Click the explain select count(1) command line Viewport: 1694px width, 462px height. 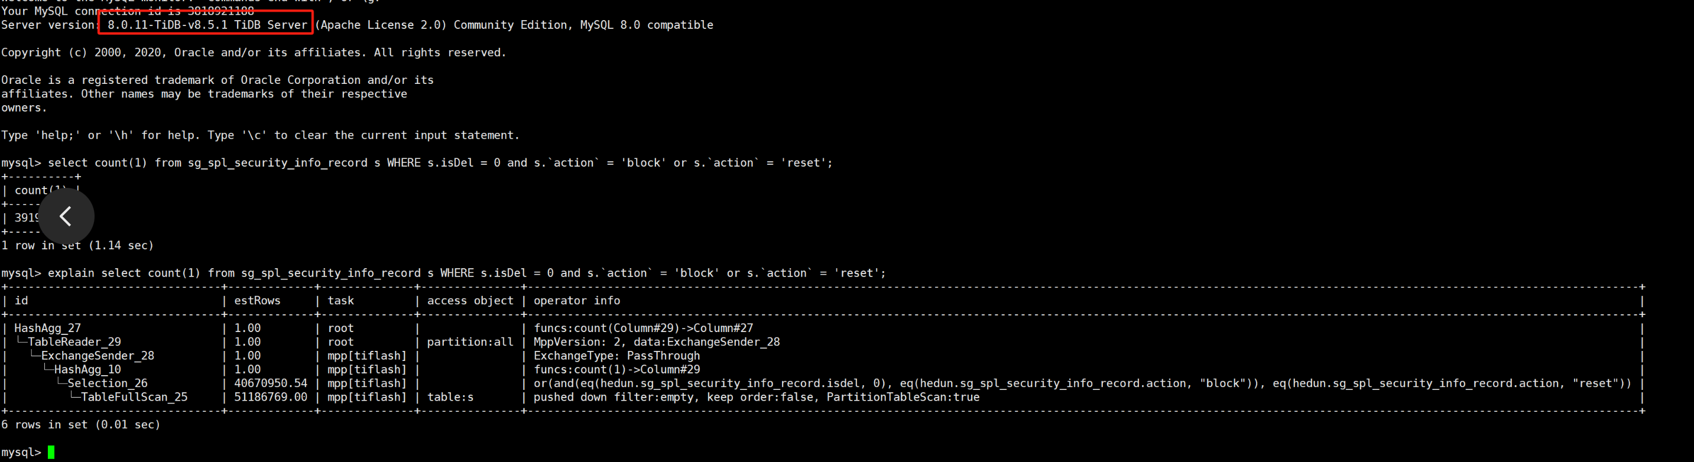click(444, 273)
